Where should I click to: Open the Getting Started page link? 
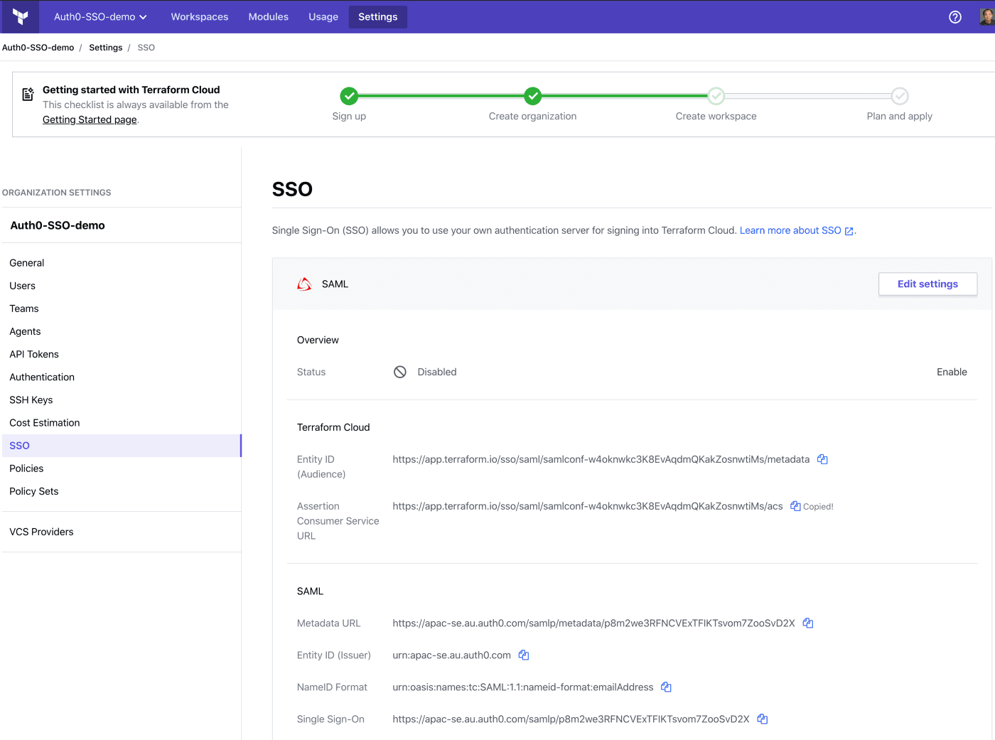click(x=90, y=119)
